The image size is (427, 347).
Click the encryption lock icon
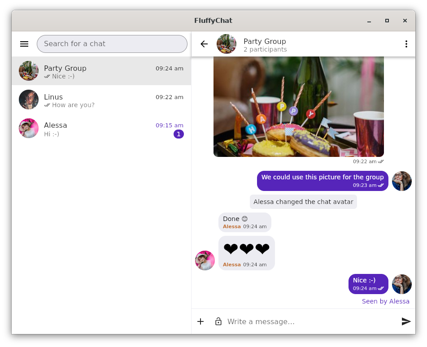[218, 321]
